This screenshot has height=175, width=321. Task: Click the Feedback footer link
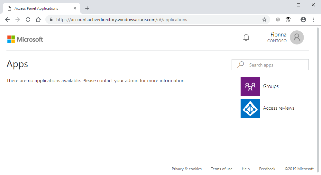click(x=267, y=169)
